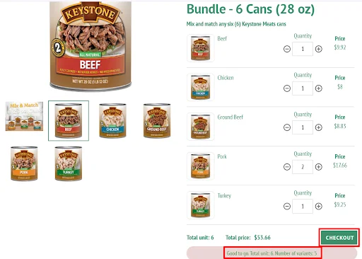Click the Chicken variant name link
Screen dimensions: 362x259
tap(226, 78)
